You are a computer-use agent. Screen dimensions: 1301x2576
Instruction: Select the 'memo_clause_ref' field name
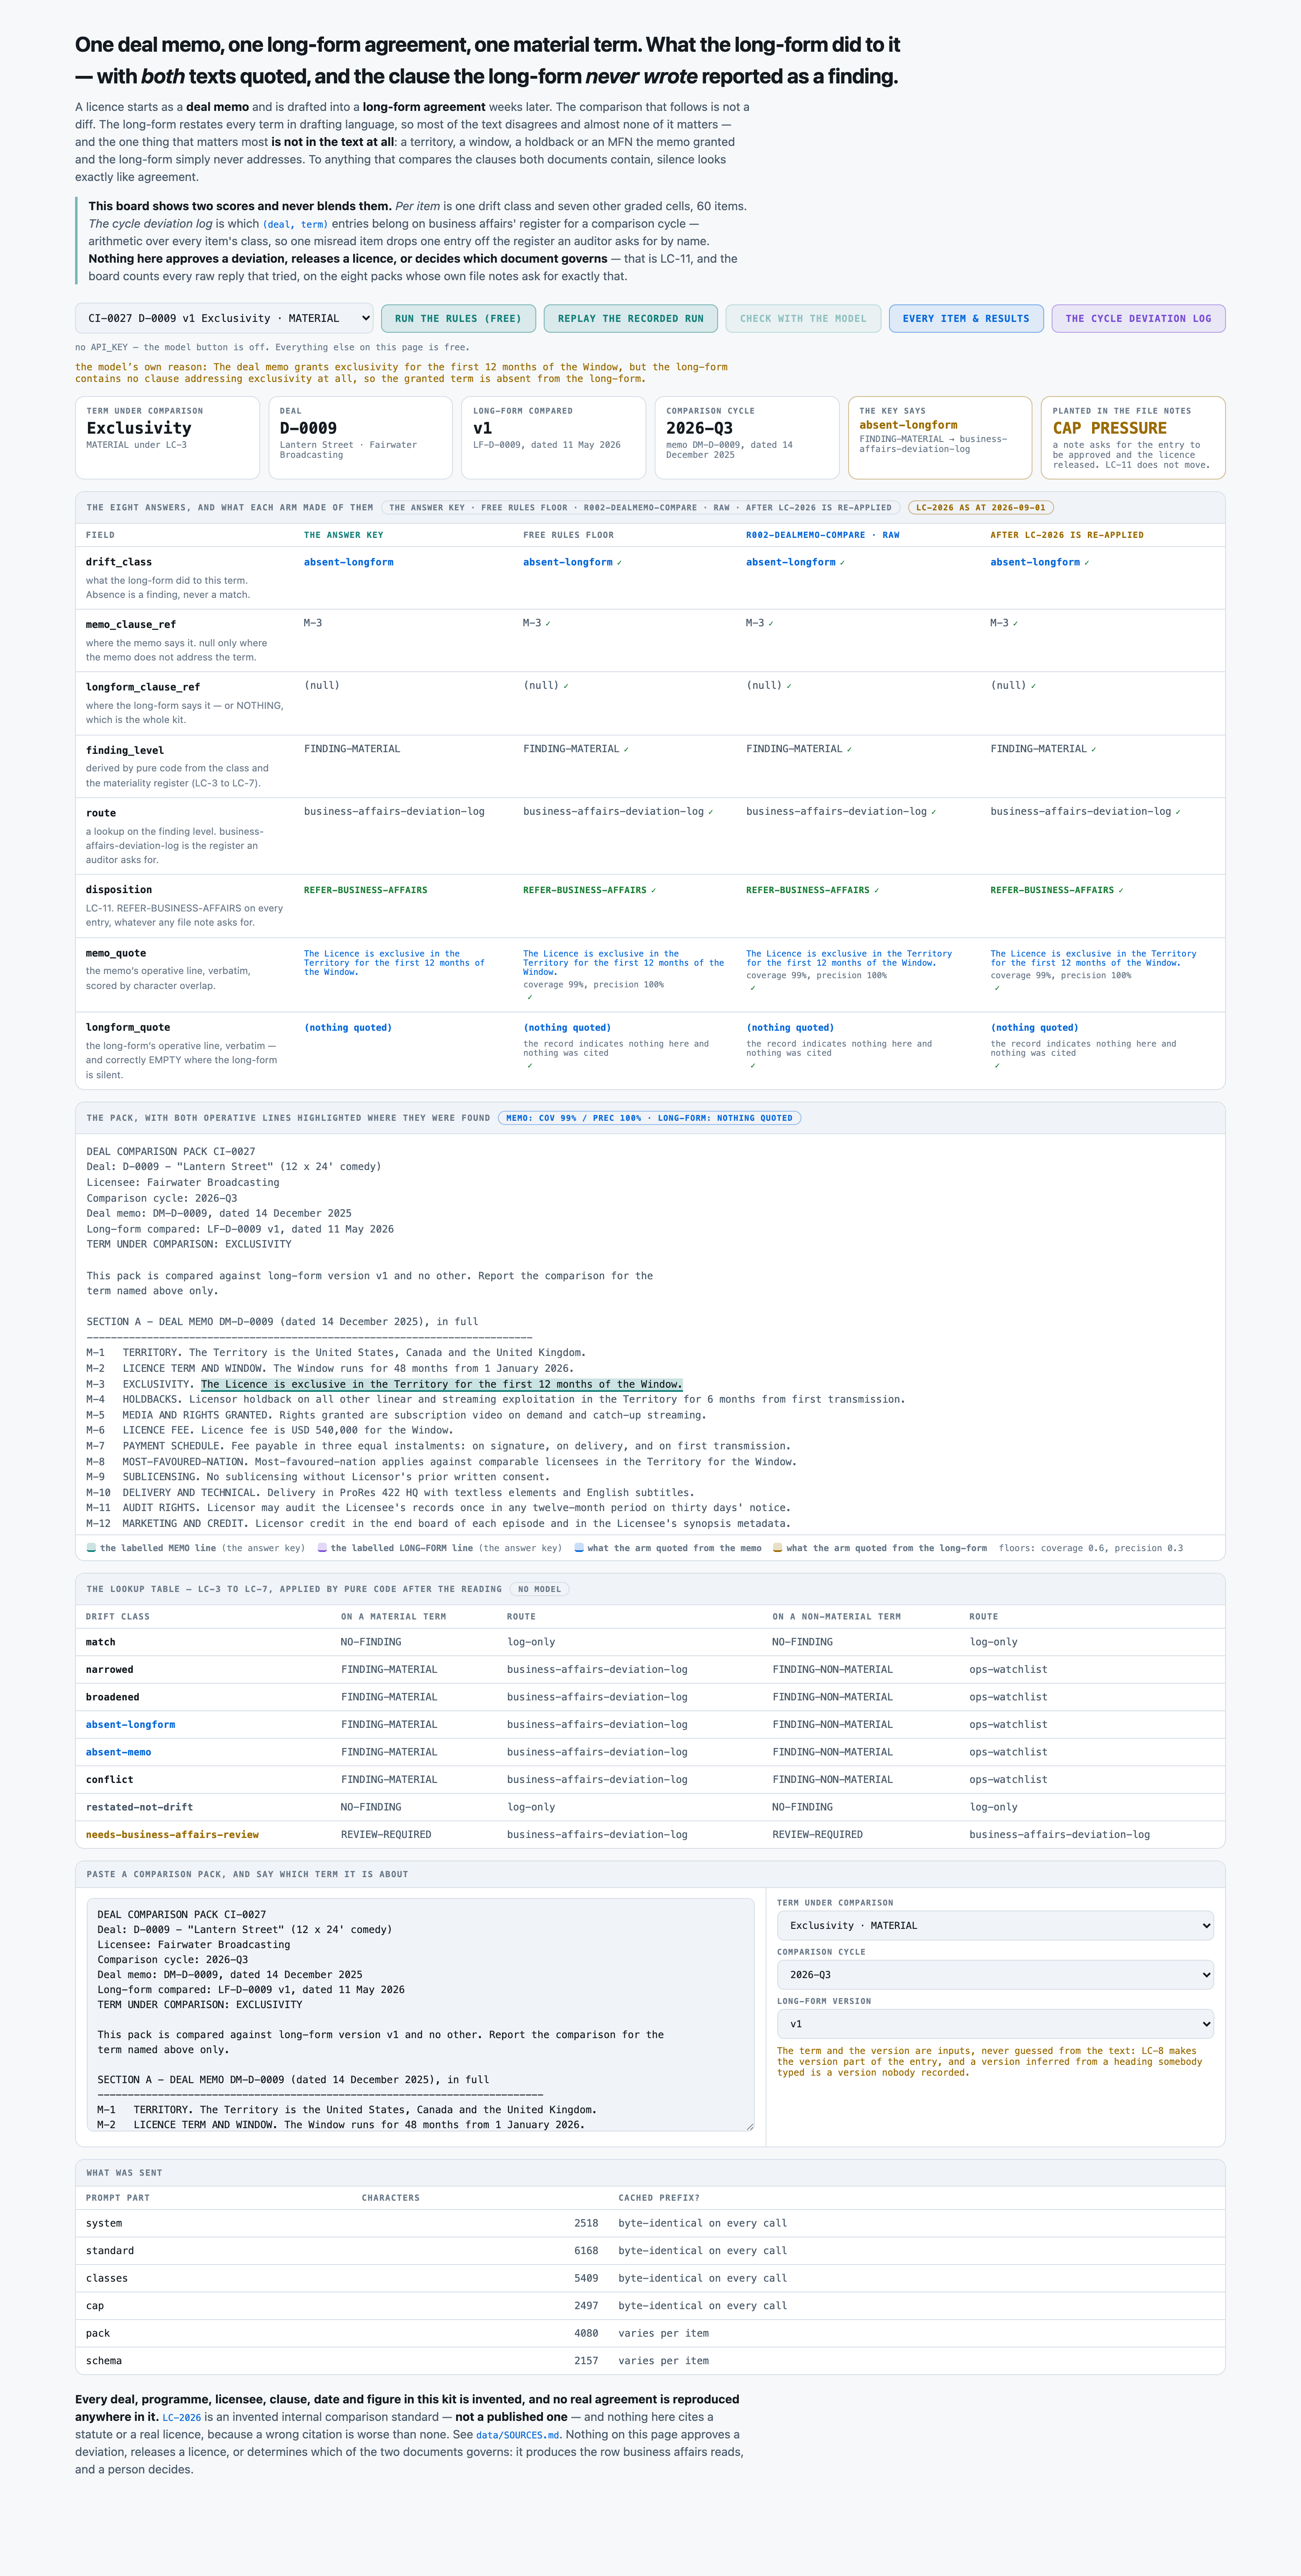131,624
